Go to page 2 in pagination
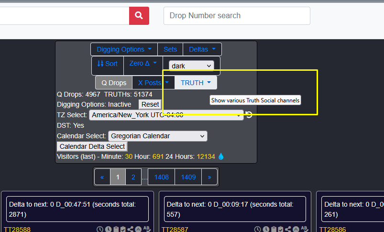 point(133,177)
